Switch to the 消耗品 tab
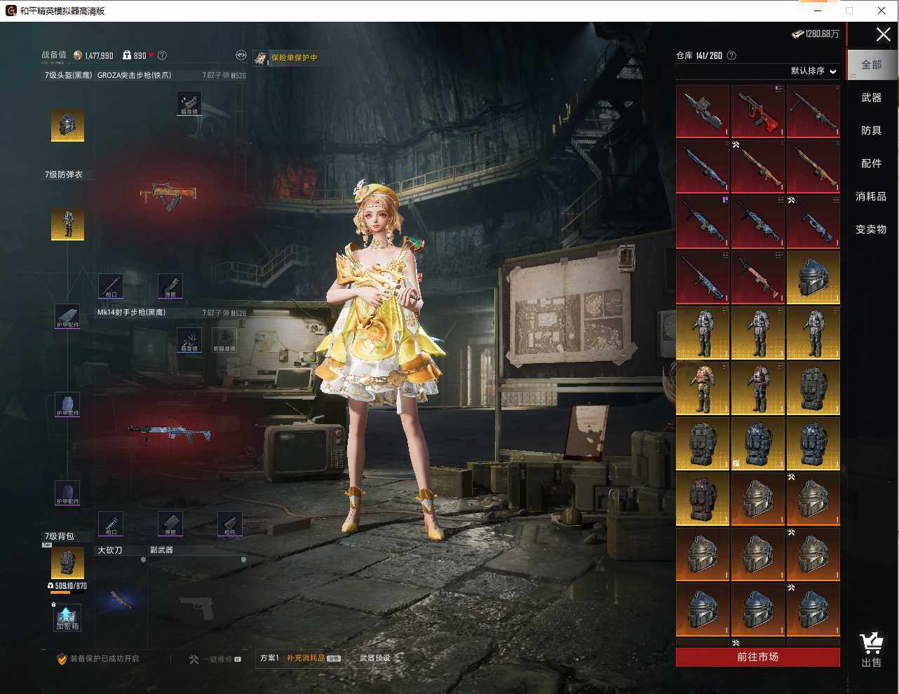Screen dimensions: 899x694 click(871, 196)
